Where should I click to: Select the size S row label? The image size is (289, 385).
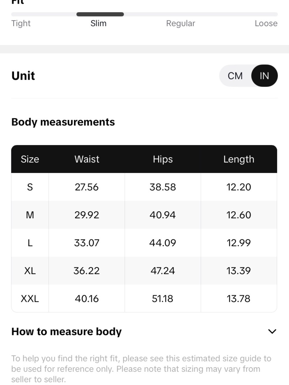[x=30, y=187]
